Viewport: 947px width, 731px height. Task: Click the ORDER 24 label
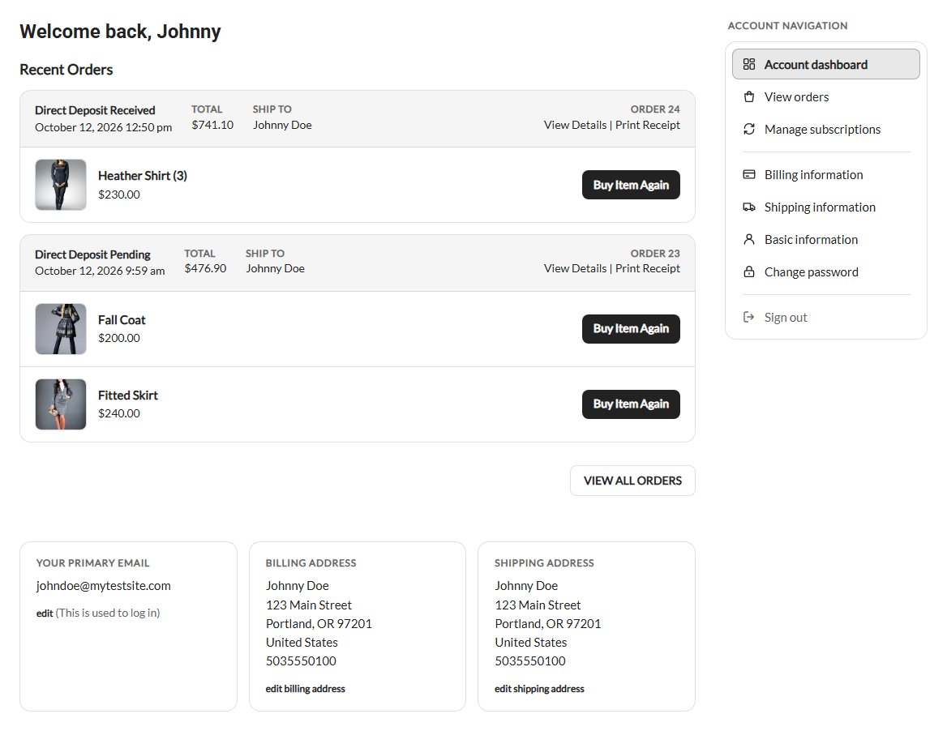(655, 109)
